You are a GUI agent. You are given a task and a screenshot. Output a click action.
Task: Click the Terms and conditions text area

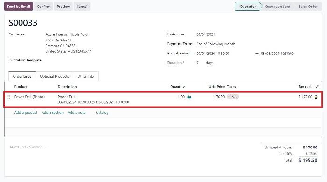click(28, 147)
